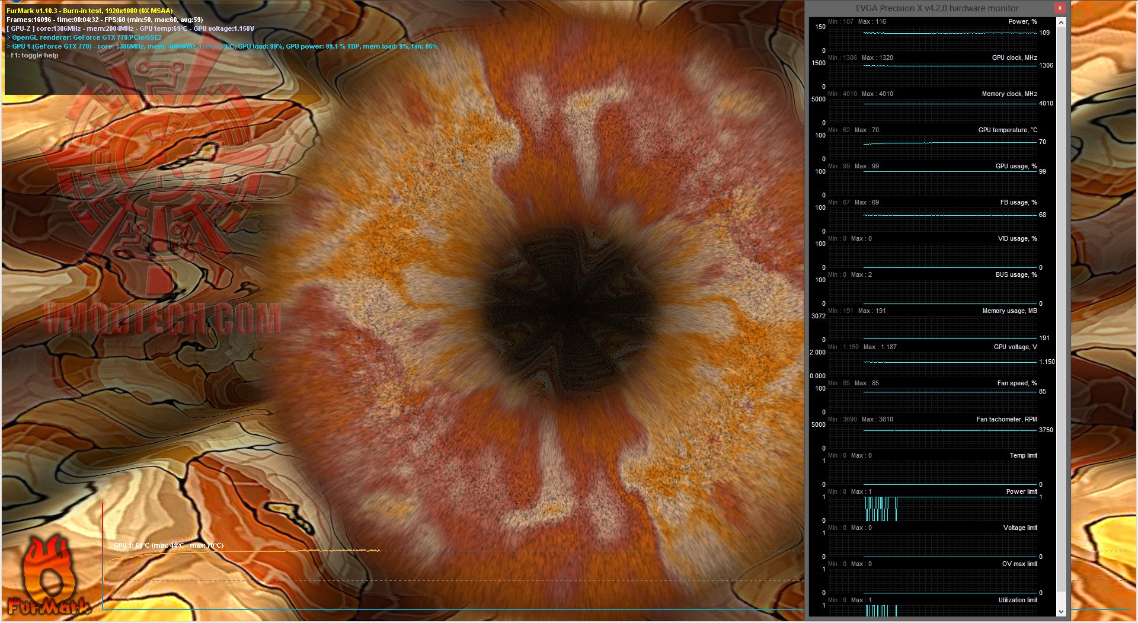Click the "GPU voltage, V" graph label
Image resolution: width=1138 pixels, height=623 pixels.
(x=1015, y=347)
